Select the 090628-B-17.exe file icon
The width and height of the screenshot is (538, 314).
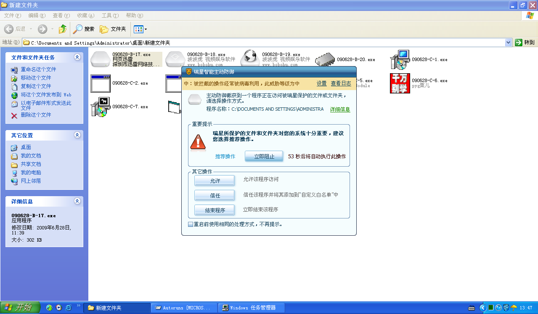(x=101, y=59)
